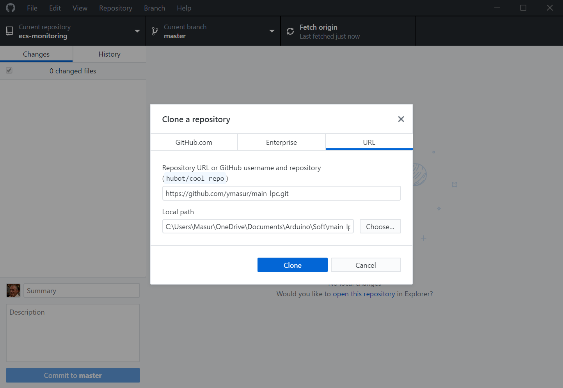
Task: Maximize the GitHub Desktop window
Action: click(524, 8)
